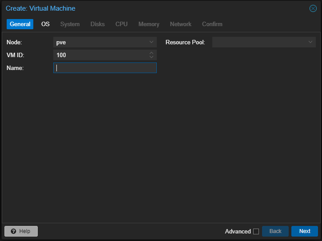Select the Network tab
Viewport: 322px width, 241px height.
[180, 24]
